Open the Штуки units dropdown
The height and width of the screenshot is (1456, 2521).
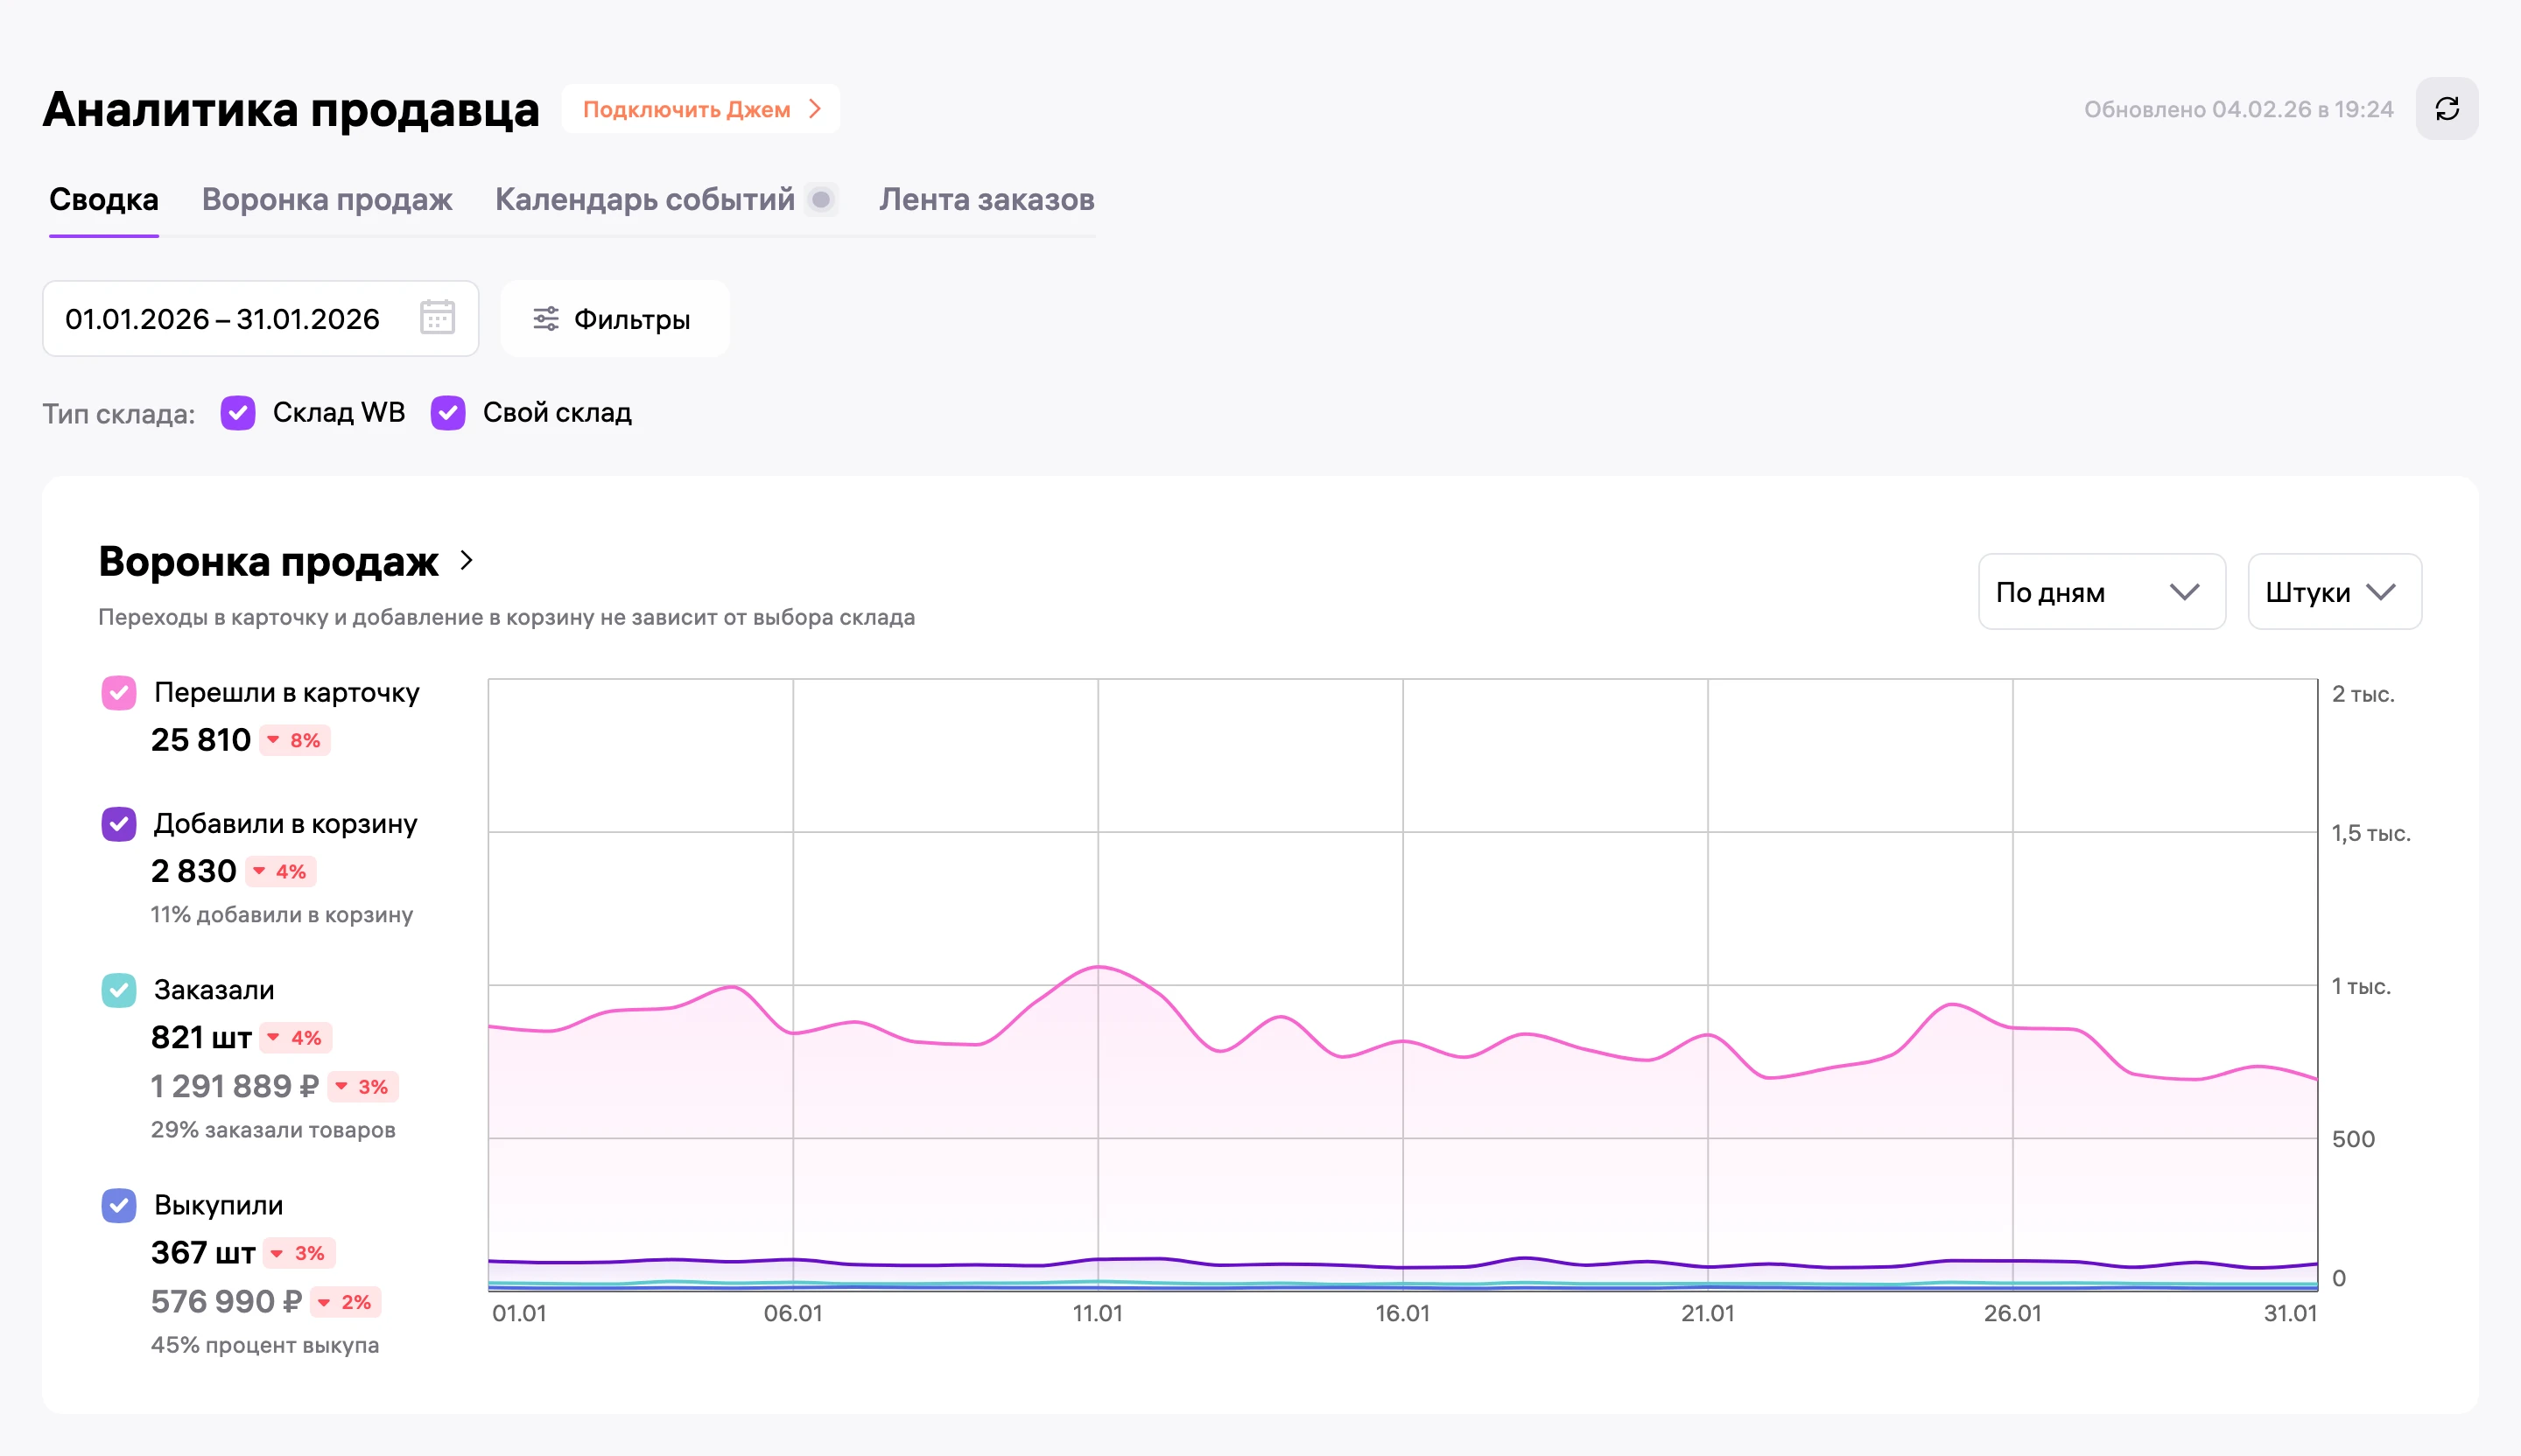pyautogui.click(x=2334, y=592)
